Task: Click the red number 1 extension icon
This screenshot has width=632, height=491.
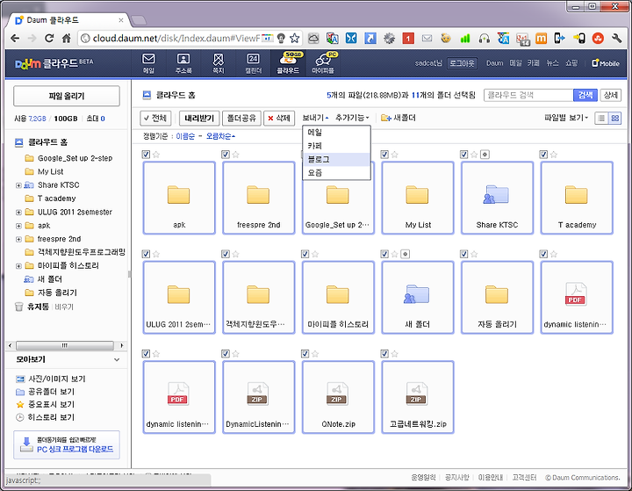Action: pos(408,39)
